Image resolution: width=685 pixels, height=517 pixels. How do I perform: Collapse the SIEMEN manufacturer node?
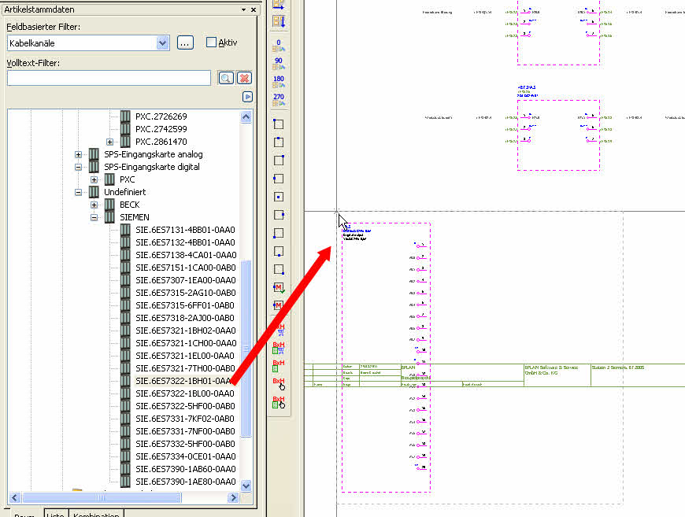tap(94, 217)
